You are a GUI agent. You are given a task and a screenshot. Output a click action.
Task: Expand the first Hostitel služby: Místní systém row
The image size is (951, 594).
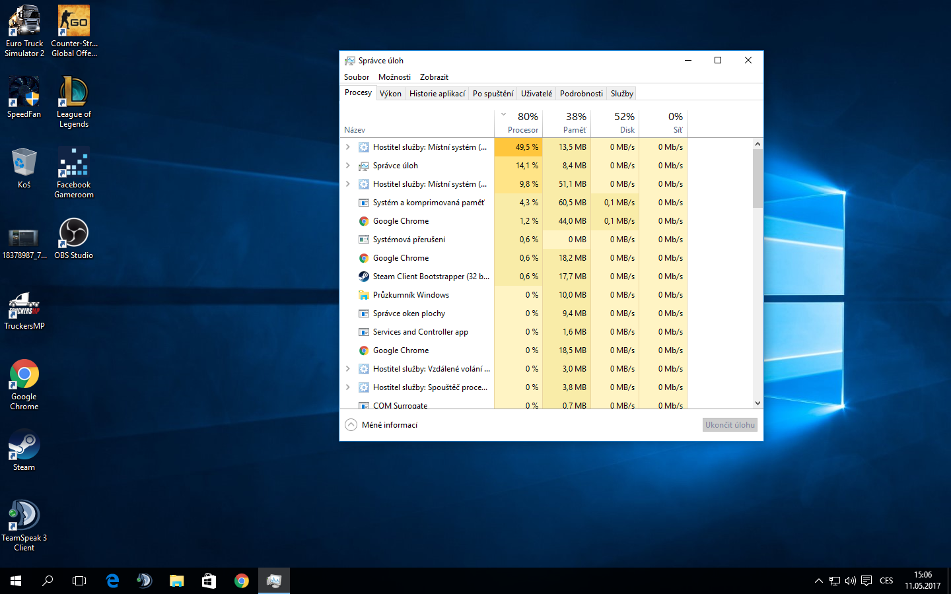pos(348,147)
